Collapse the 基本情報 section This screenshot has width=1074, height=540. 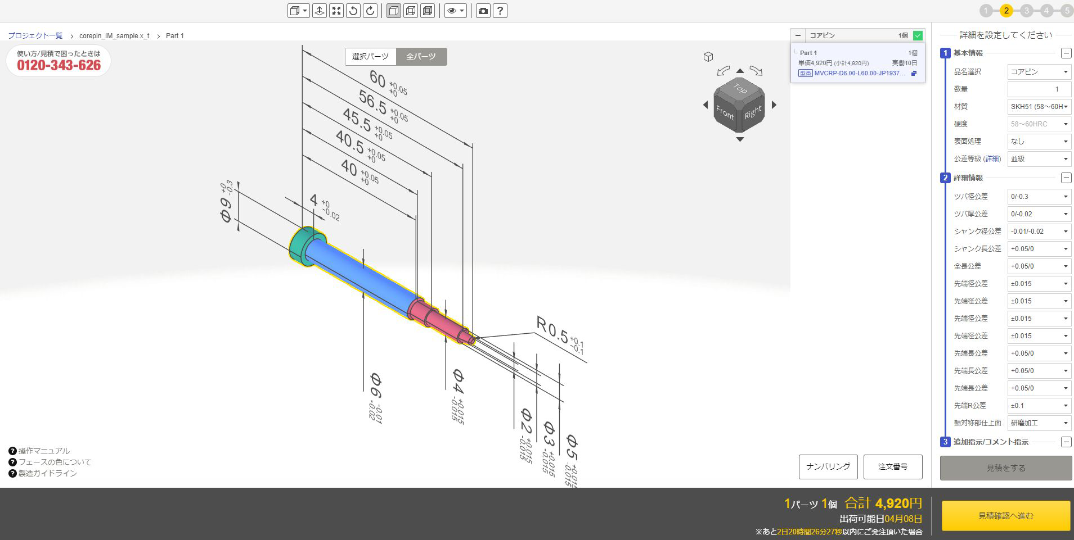1066,53
